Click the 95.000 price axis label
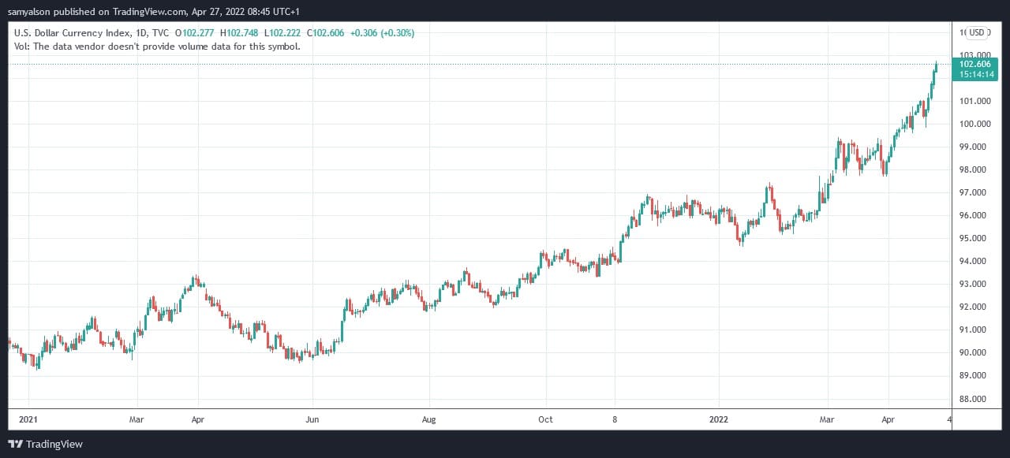The height and width of the screenshot is (458, 1010). pyautogui.click(x=974, y=238)
